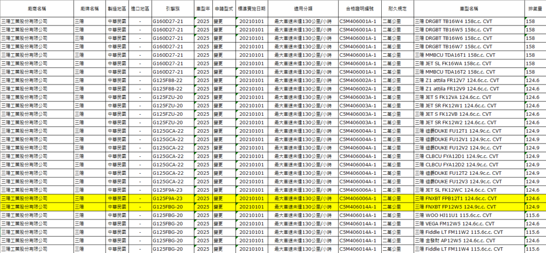Select the 引擎族 column header
This screenshot has width=546, height=253.
click(172, 9)
